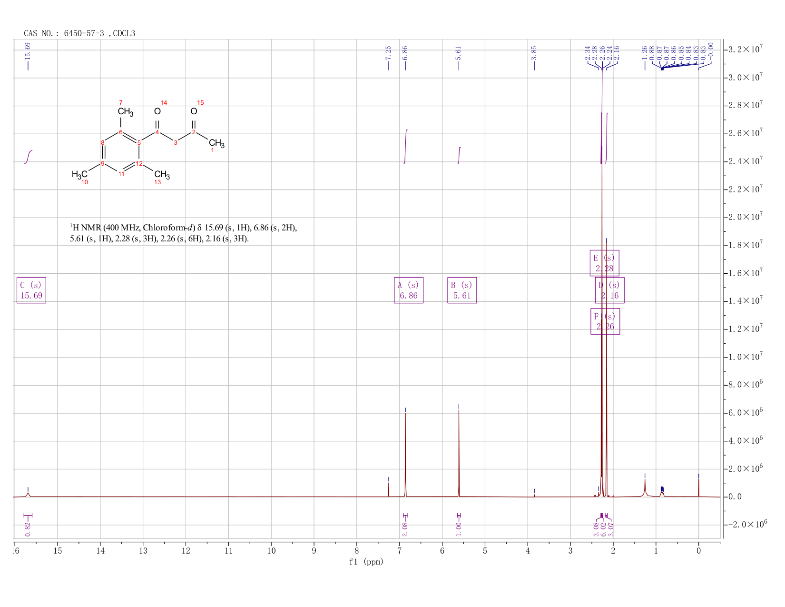Click the 1.26 peak label at top
785x607 pixels.
tap(645, 52)
